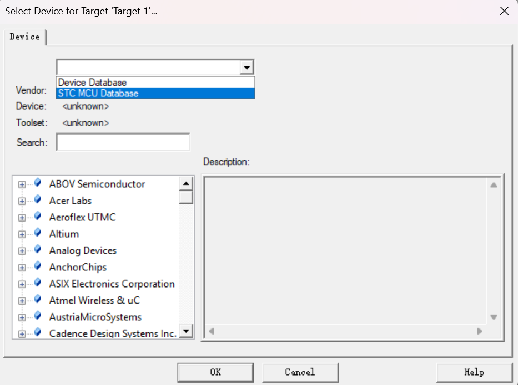Click the Toolset <unknown> value text

tap(86, 122)
